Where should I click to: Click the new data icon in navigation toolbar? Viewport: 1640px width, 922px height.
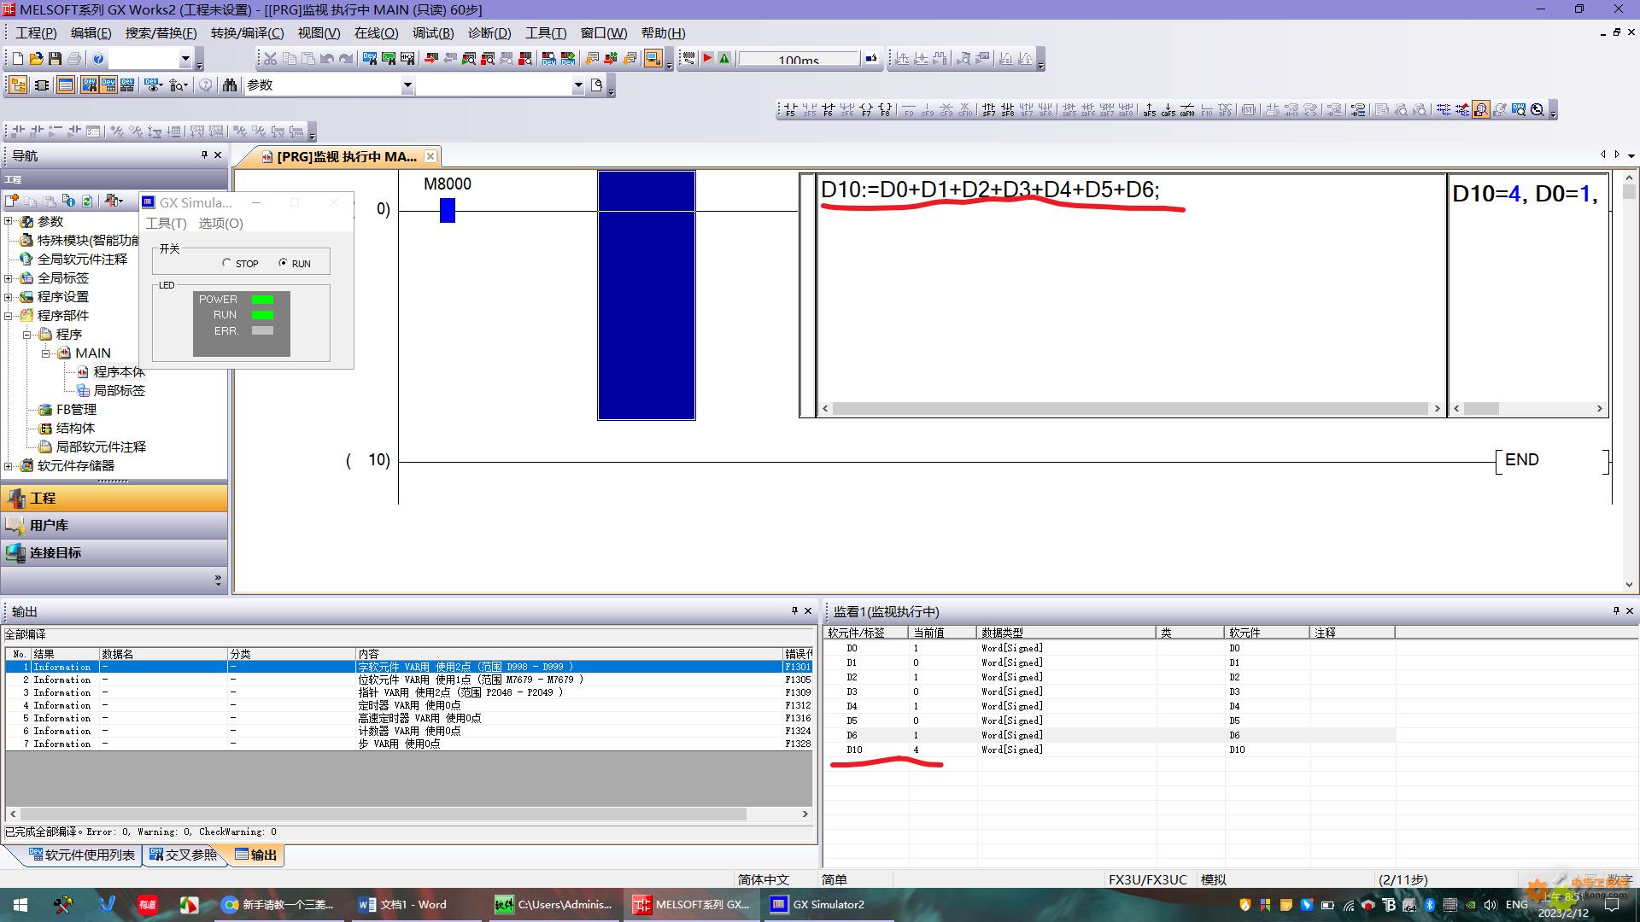tap(12, 201)
